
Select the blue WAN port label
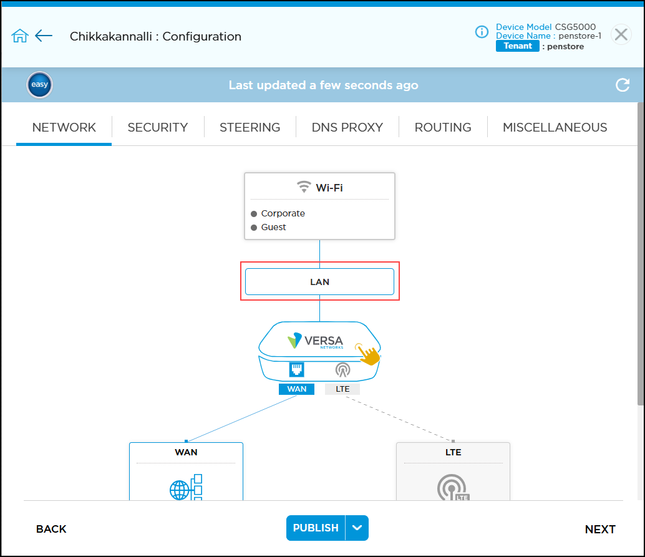(296, 389)
